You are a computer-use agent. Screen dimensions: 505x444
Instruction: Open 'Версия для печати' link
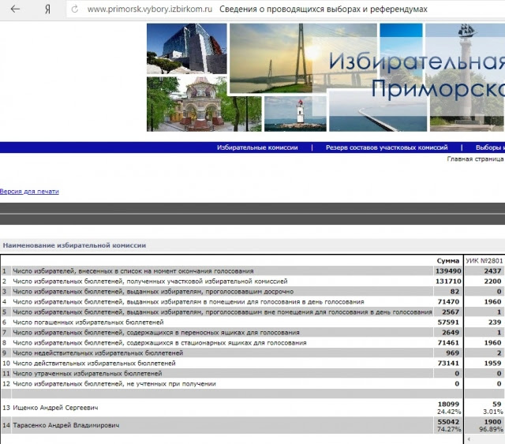(x=29, y=192)
